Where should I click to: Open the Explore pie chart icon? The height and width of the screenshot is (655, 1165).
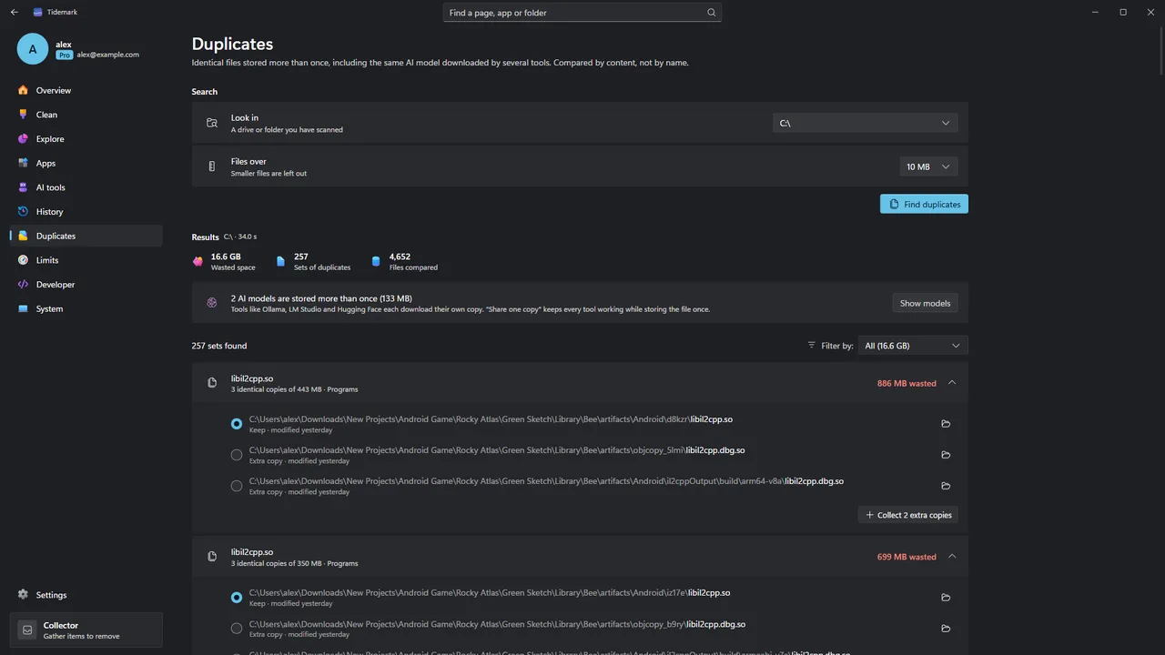point(24,139)
